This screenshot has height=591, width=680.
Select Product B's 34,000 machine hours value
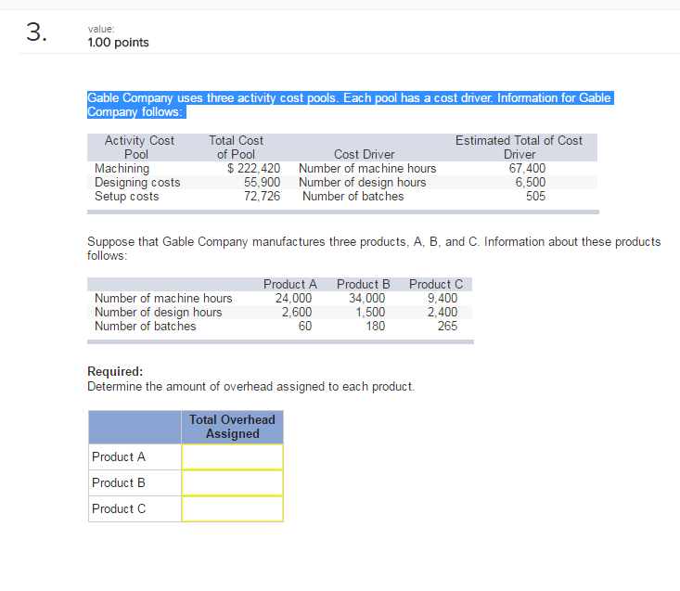[366, 299]
